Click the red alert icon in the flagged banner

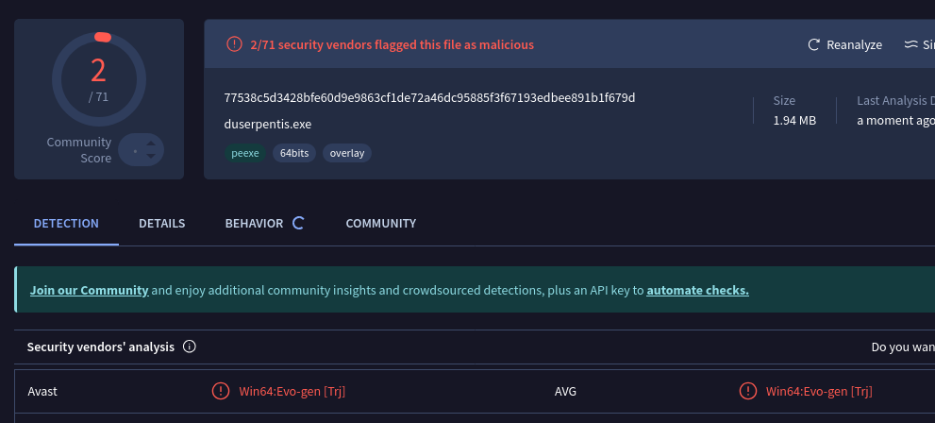(x=234, y=44)
